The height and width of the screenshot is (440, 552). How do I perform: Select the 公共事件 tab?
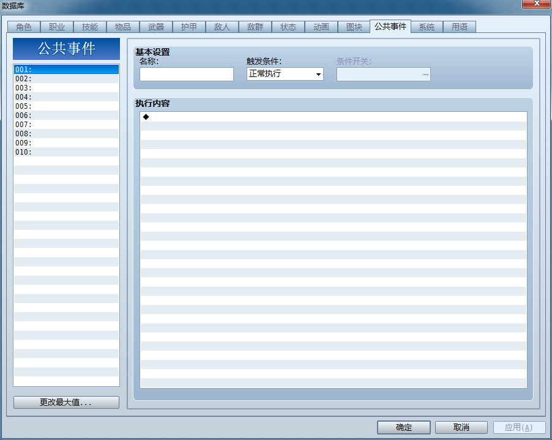click(x=390, y=26)
